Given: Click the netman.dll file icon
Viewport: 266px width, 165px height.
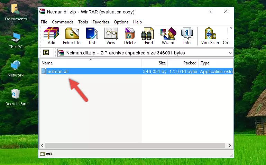Looking at the screenshot, I should [x=44, y=71].
